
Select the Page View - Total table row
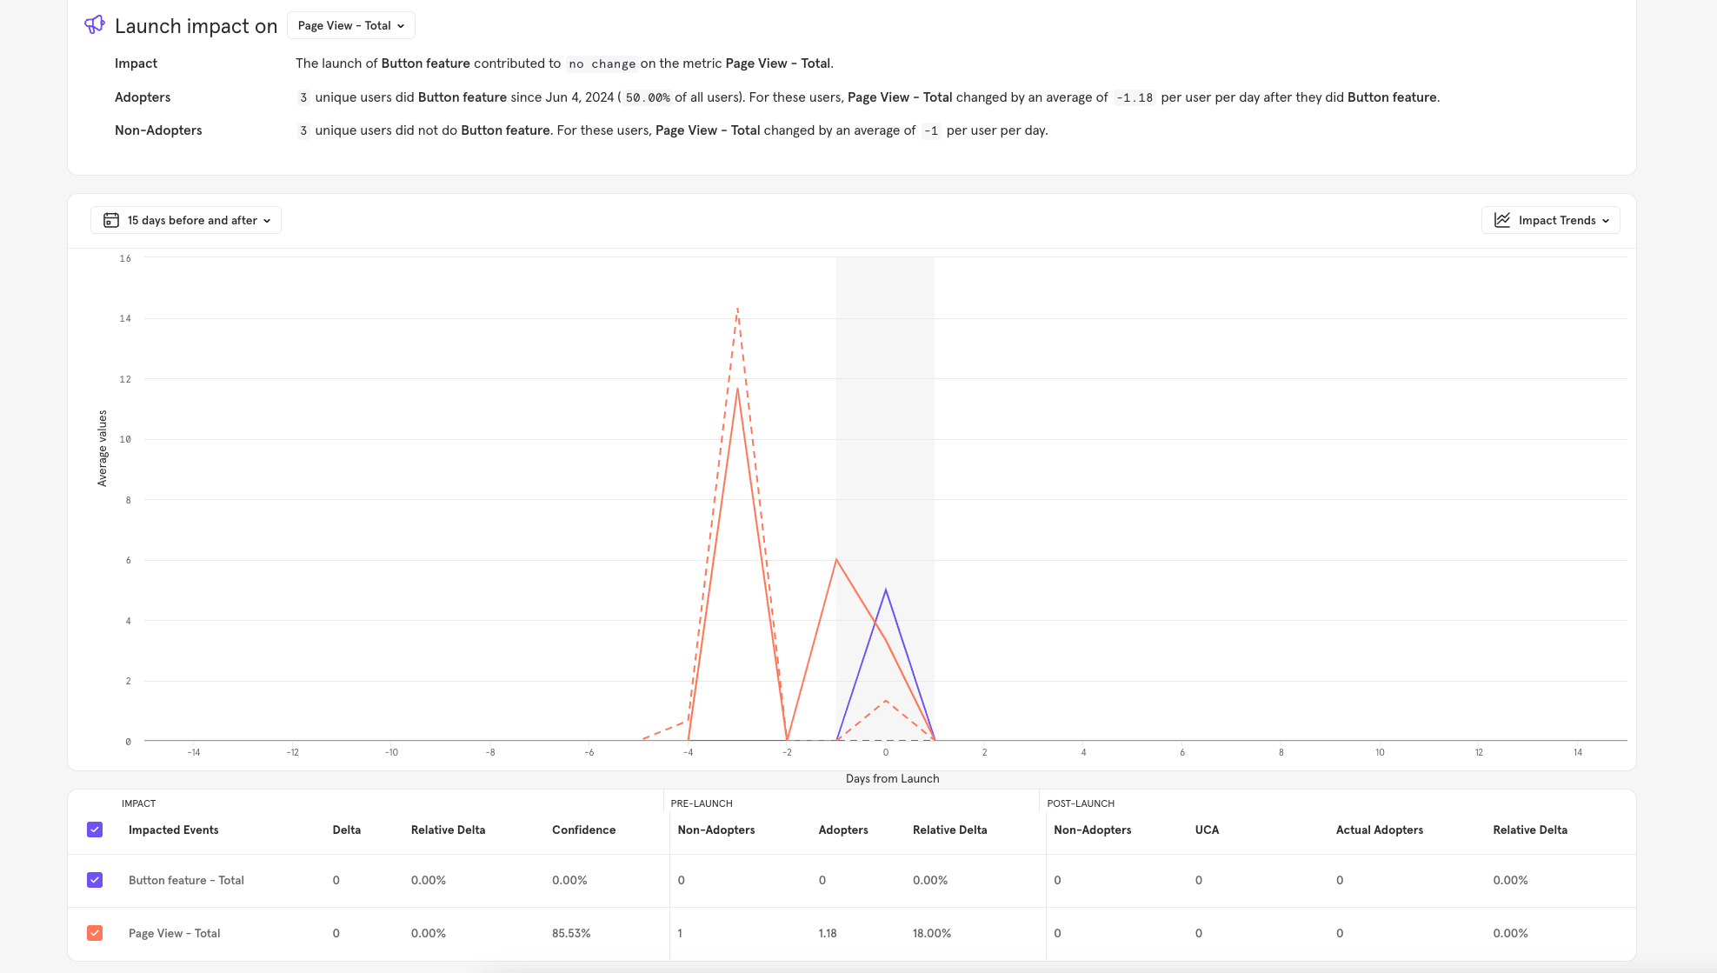(174, 933)
